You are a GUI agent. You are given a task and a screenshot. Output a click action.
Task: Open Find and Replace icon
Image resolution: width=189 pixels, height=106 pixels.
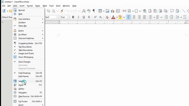pos(84,11)
